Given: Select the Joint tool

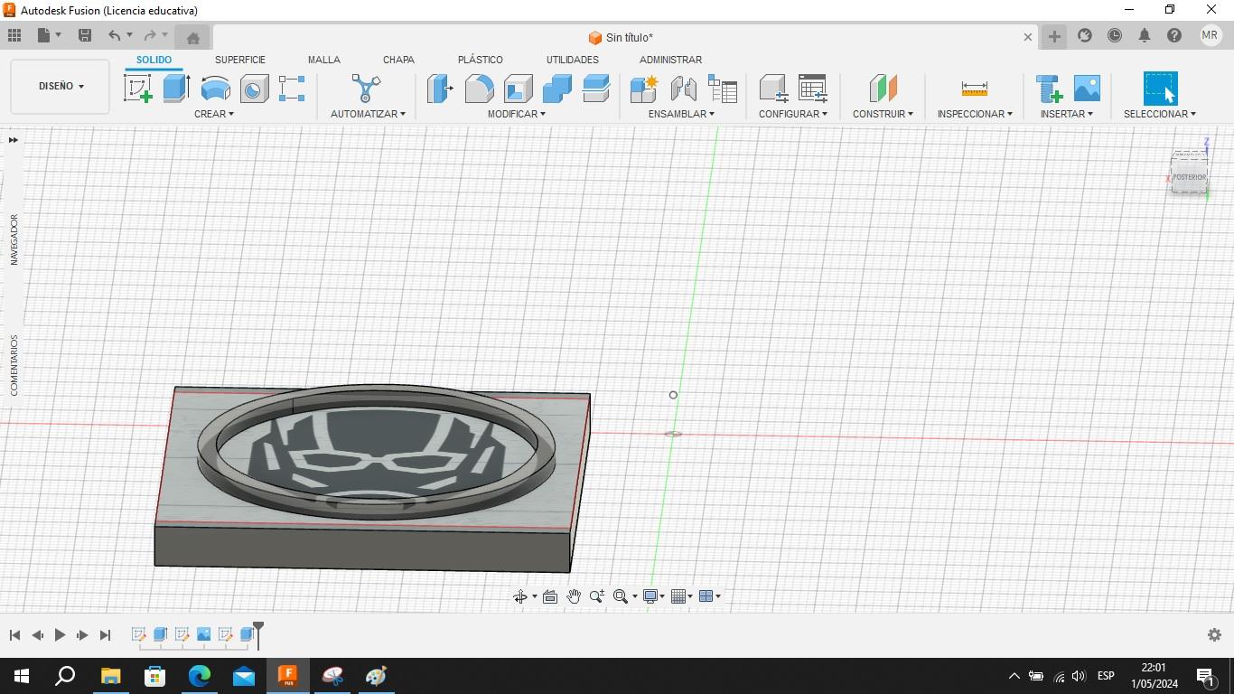Looking at the screenshot, I should tap(683, 89).
